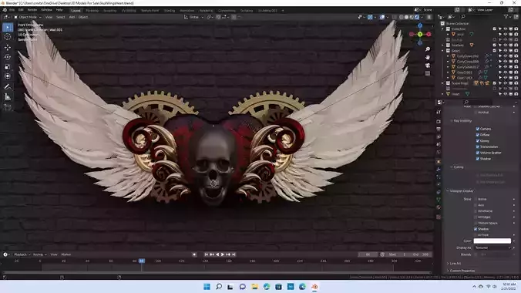Open the Texture properties tab
Viewport: 521px width, 293px height.
coord(439,217)
